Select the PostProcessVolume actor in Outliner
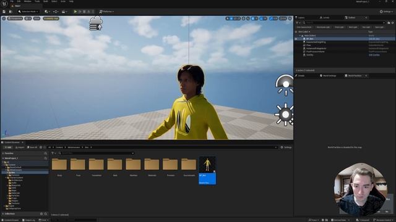The height and width of the screenshot is (222, 396). click(345, 52)
